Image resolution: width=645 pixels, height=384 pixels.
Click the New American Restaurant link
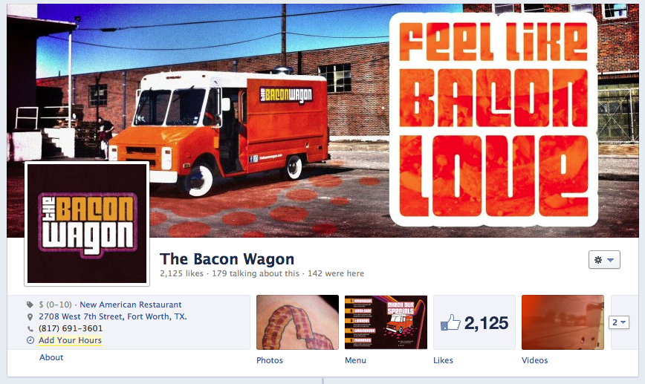[130, 305]
